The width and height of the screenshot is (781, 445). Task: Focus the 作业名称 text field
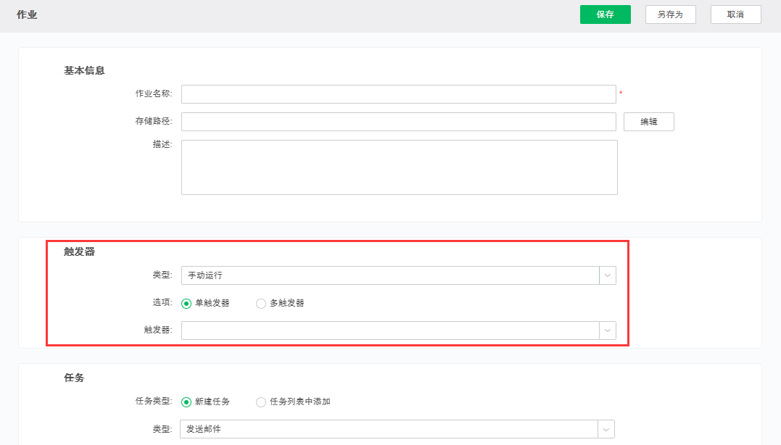[398, 94]
